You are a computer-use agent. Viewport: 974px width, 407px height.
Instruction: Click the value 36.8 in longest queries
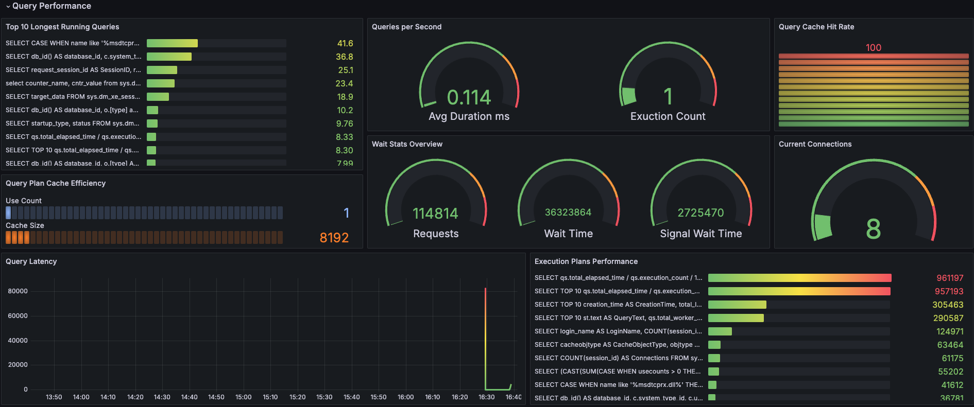click(345, 57)
